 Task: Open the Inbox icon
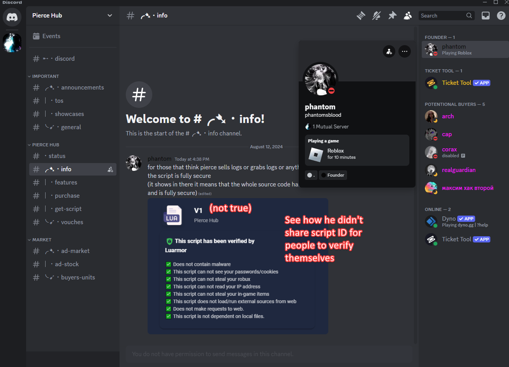pos(486,16)
